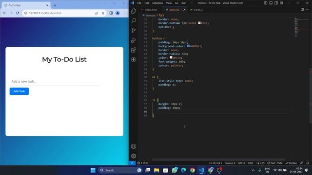Viewport: 312px width, 175px height.
Task: Customize layout icon in title bar
Action: pos(282,3)
